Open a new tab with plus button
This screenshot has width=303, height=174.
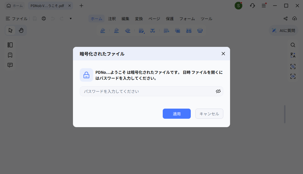click(81, 6)
